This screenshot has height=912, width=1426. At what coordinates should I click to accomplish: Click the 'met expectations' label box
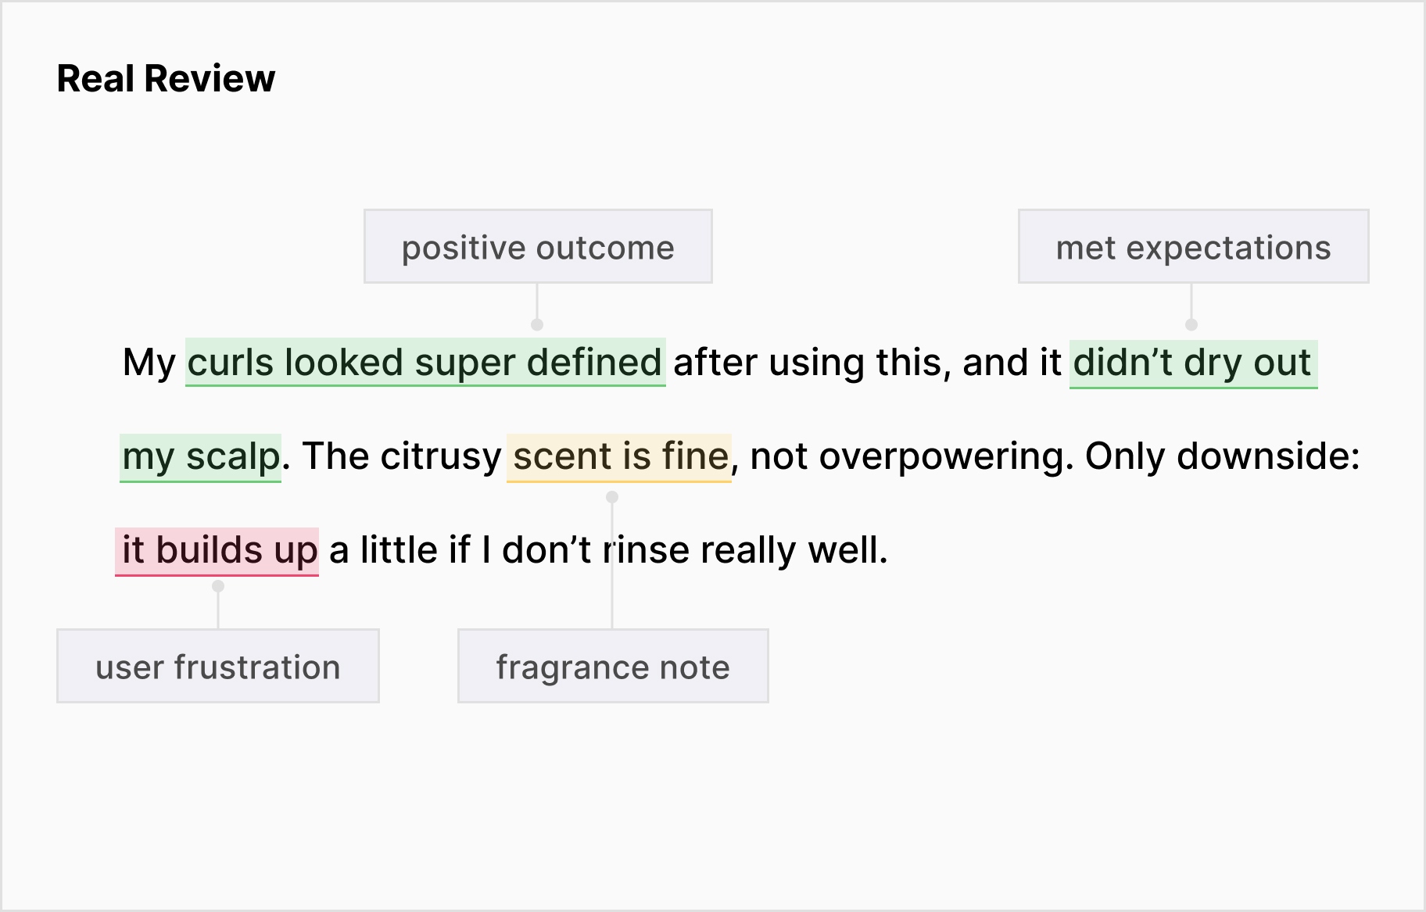point(1193,247)
